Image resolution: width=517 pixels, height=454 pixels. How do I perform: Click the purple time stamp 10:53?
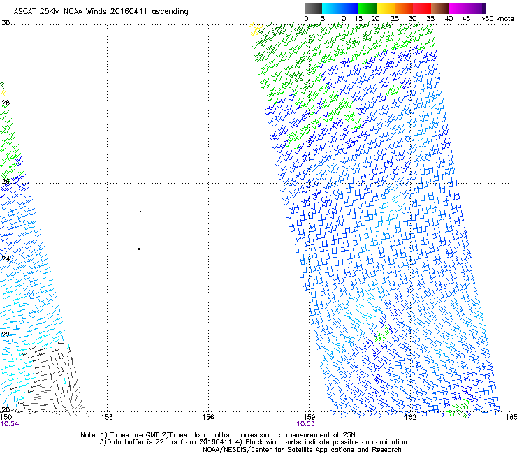305,424
